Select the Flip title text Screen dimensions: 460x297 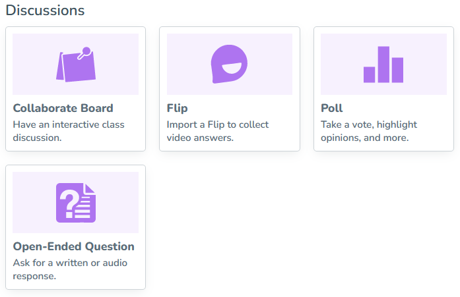pyautogui.click(x=178, y=109)
